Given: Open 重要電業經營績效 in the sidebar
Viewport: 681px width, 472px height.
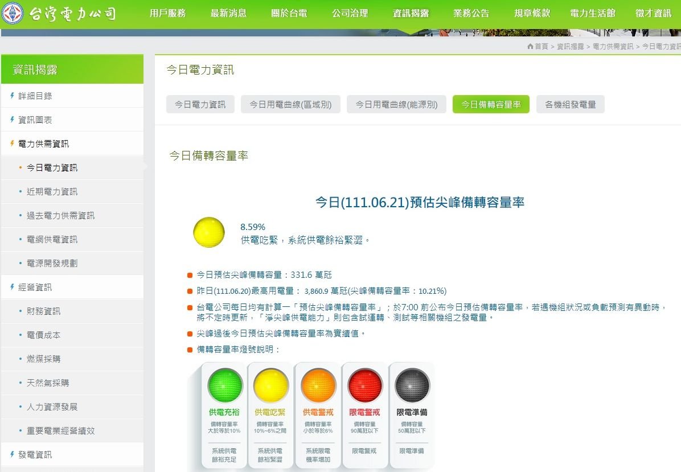Looking at the screenshot, I should (72, 430).
